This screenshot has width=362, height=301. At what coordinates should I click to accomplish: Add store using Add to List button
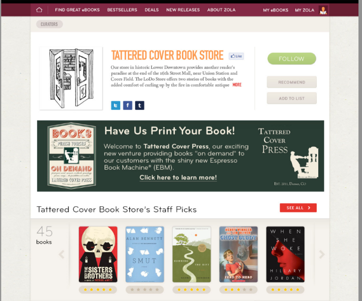point(292,98)
